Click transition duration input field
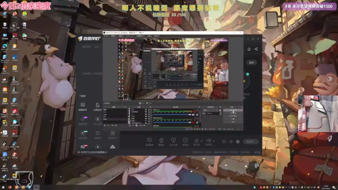 [213, 113]
